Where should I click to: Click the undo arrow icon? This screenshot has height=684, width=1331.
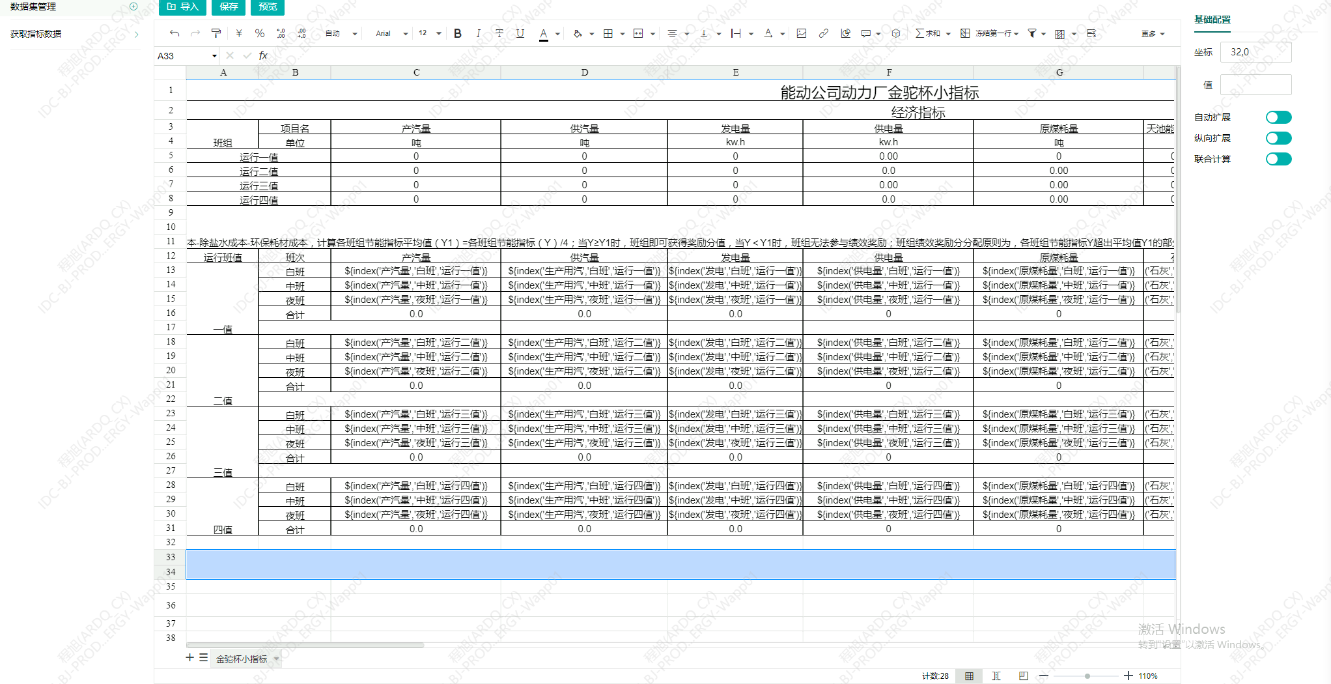(x=174, y=33)
